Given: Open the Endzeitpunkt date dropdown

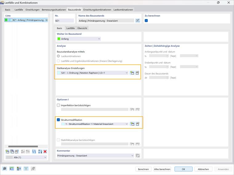Looking at the screenshot, I should pos(189,67).
